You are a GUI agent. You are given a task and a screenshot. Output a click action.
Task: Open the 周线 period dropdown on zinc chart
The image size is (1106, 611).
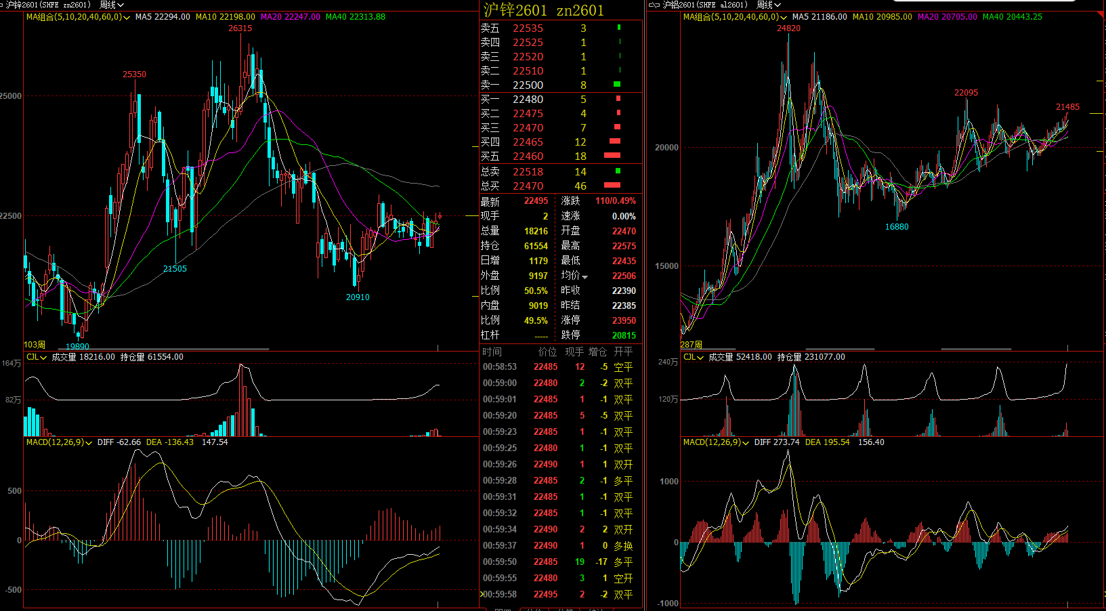point(112,5)
